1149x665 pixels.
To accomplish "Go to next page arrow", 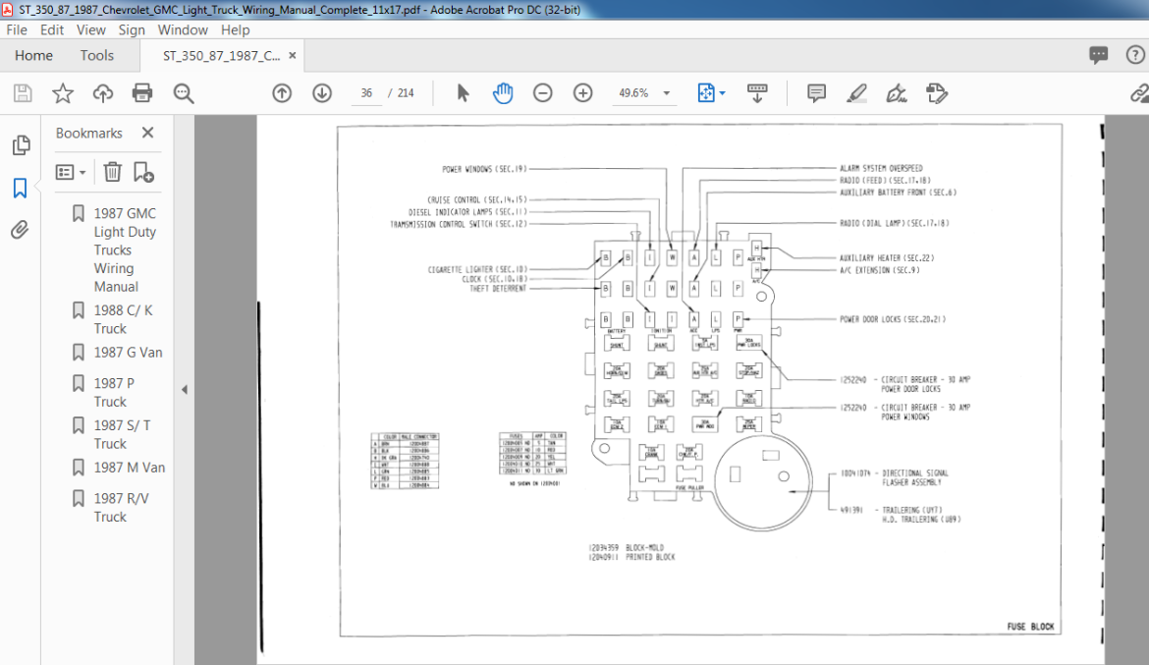I will pos(322,93).
